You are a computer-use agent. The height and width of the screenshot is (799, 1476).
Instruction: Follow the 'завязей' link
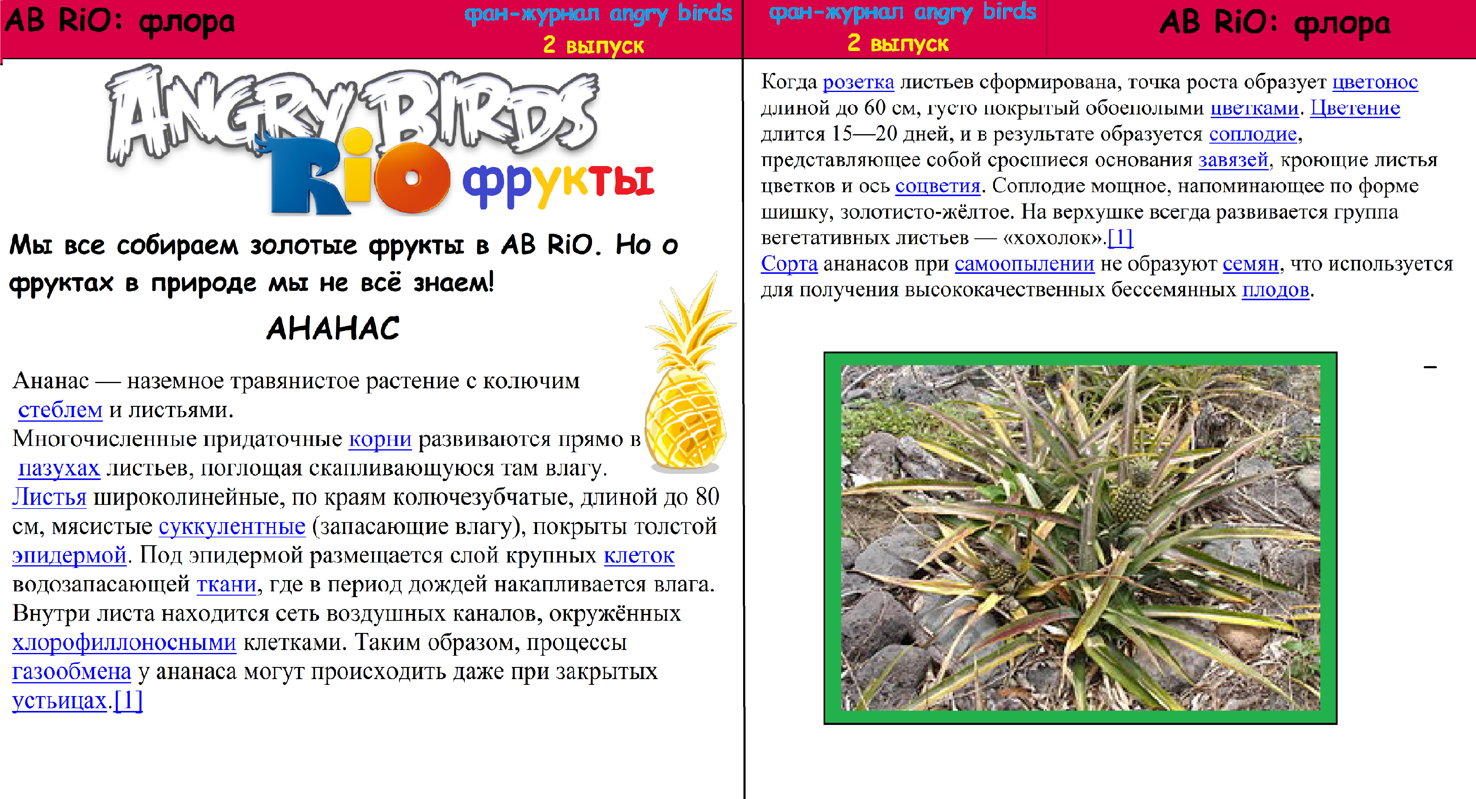click(1233, 160)
